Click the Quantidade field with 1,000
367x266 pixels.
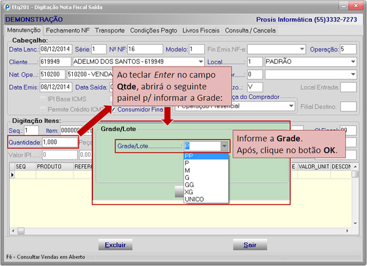click(60, 142)
